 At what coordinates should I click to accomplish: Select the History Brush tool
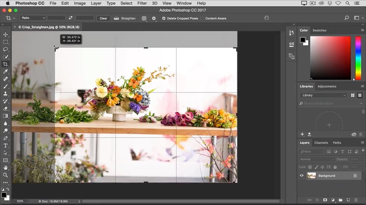(5, 101)
